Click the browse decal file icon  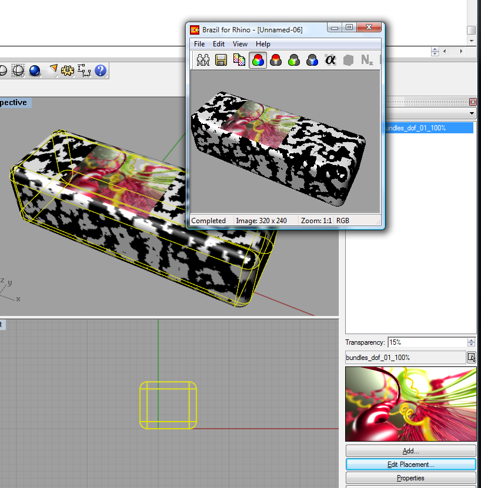tap(471, 357)
